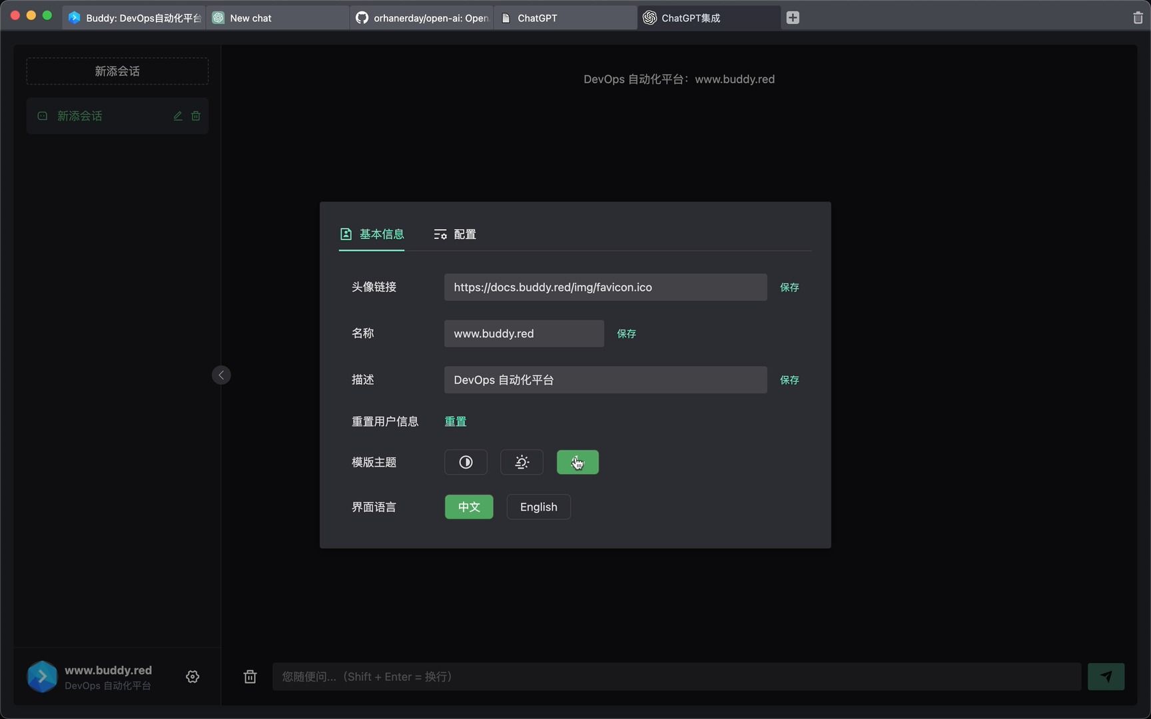Image resolution: width=1151 pixels, height=719 pixels.
Task: Click the www.buddy.red name in sidebar footer
Action: [109, 670]
